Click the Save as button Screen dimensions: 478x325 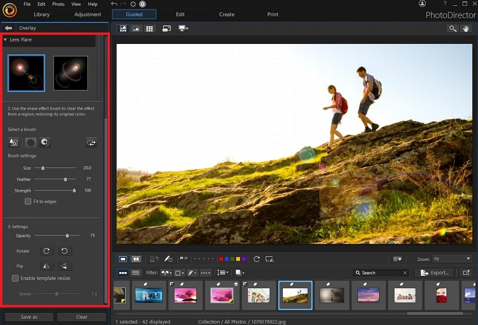tap(29, 316)
